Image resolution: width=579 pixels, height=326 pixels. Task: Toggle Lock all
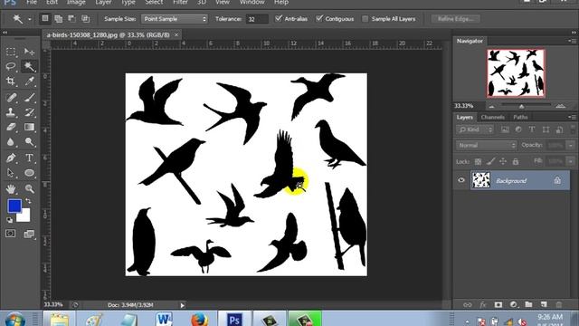pos(516,161)
